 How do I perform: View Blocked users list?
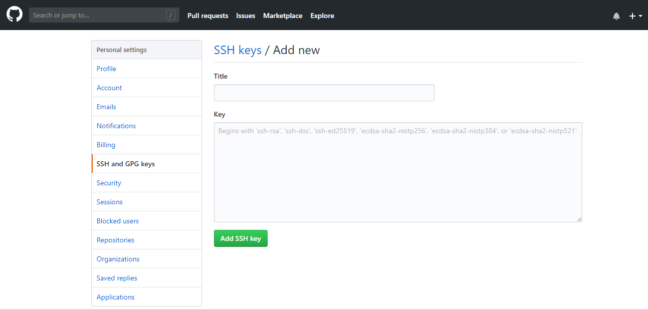[x=117, y=221]
